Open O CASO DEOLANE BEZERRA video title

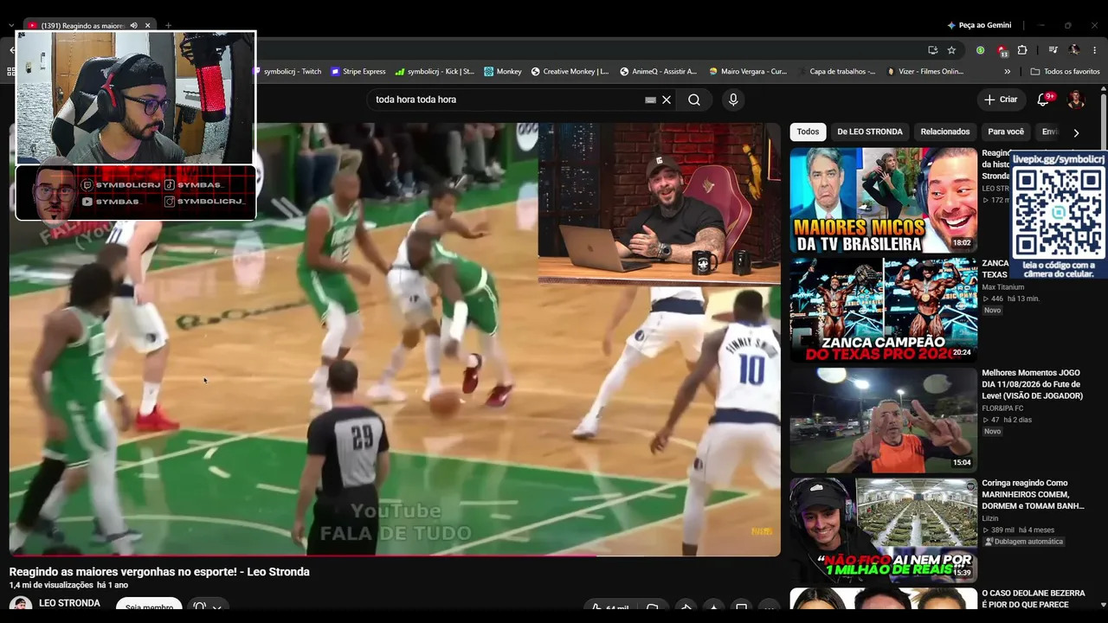(x=1034, y=599)
